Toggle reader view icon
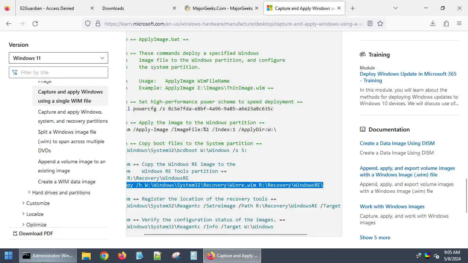 370,23
